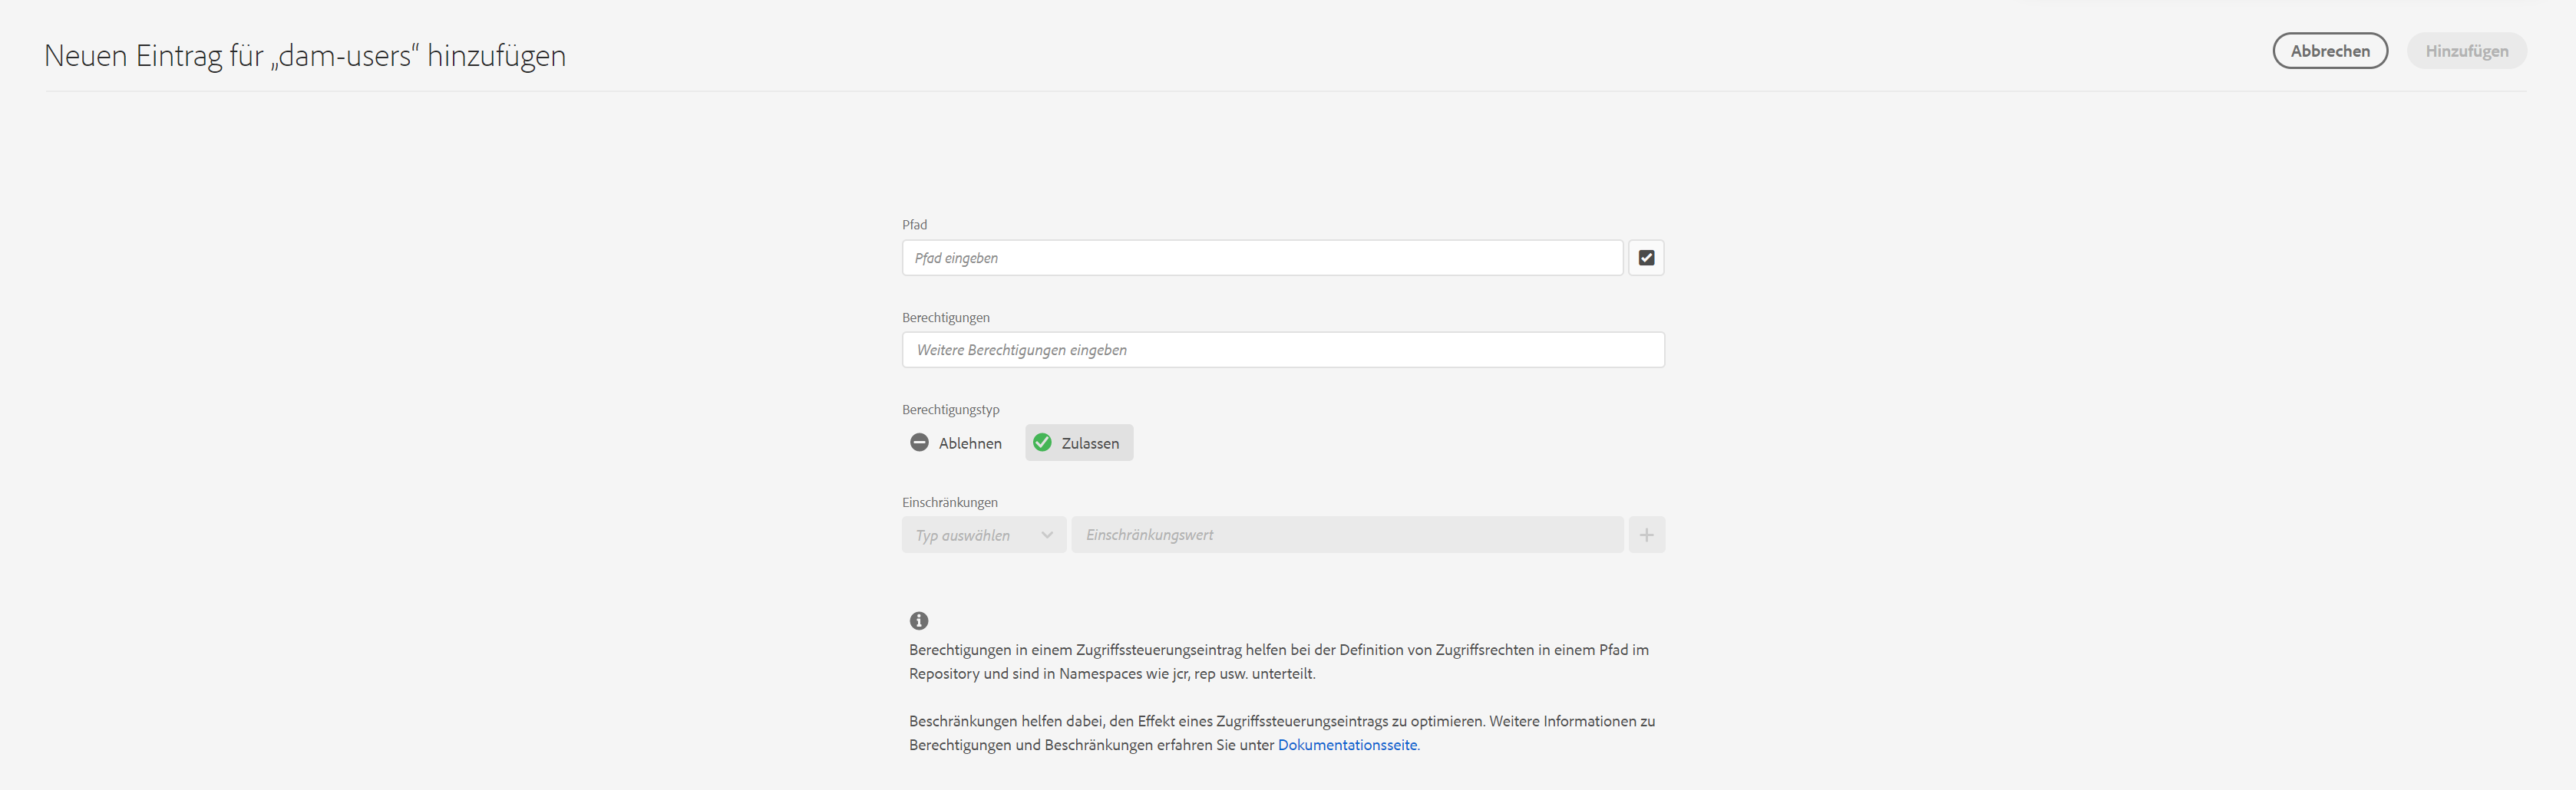Click the Weitere Berechtigungen eingeben field
Viewport: 2576px width, 790px height.
click(x=1283, y=350)
